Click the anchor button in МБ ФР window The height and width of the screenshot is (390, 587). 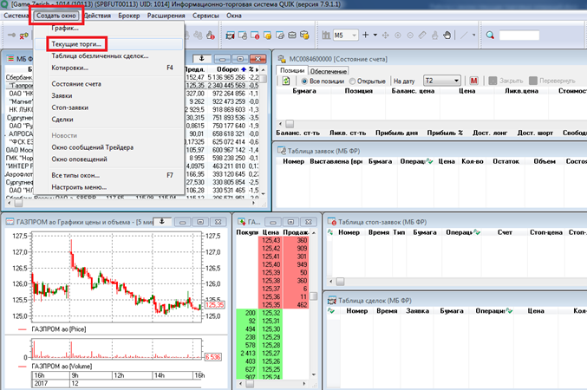click(x=201, y=59)
